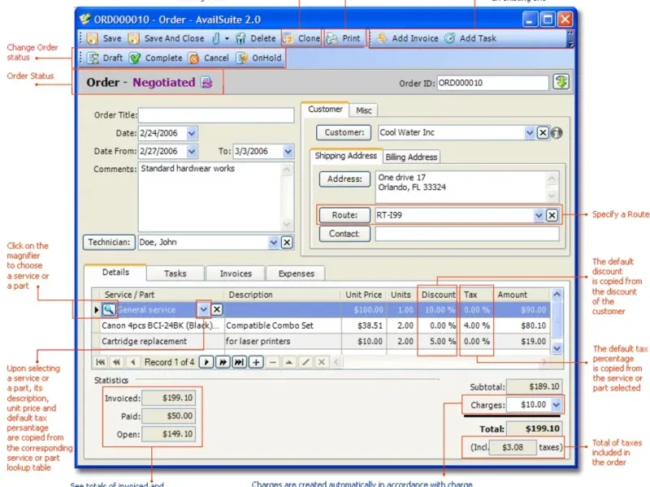Viewport: 650px width, 487px height.
Task: Clear the Cool Water Inc customer
Action: 543,132
